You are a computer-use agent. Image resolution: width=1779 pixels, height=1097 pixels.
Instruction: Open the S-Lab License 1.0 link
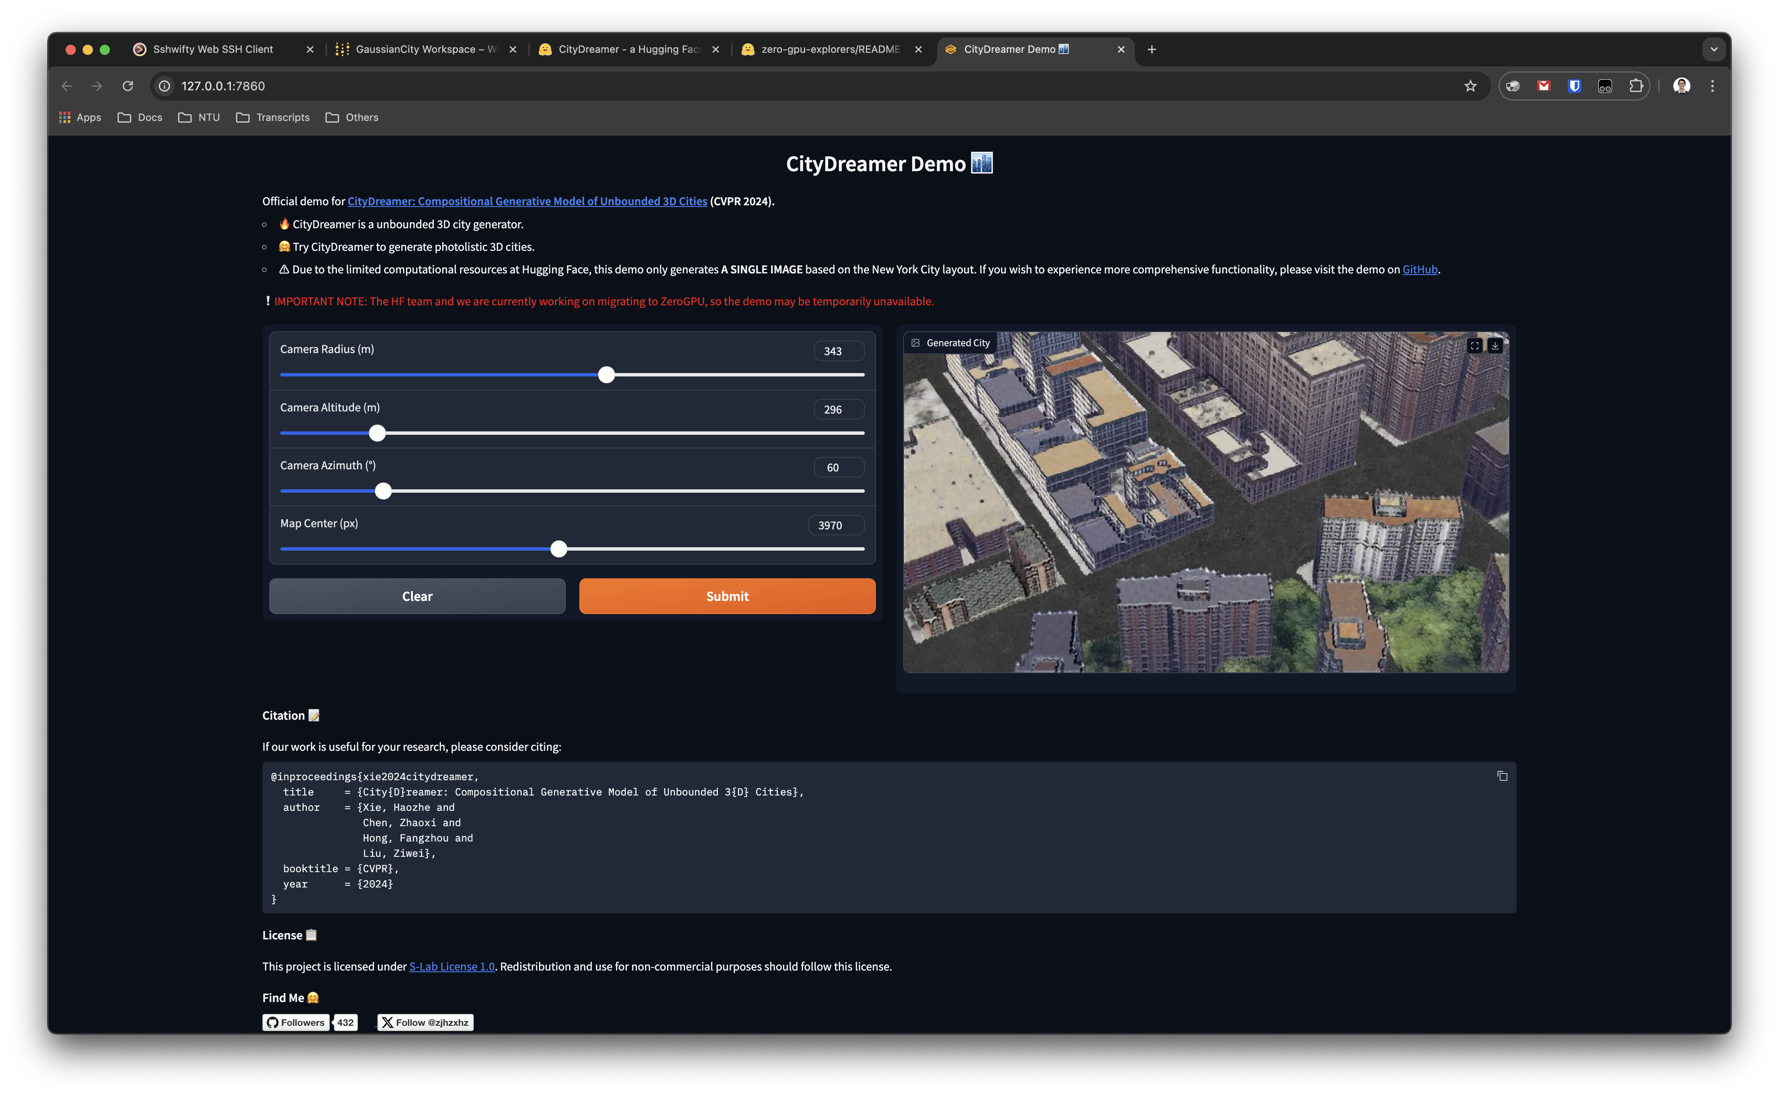pyautogui.click(x=452, y=966)
